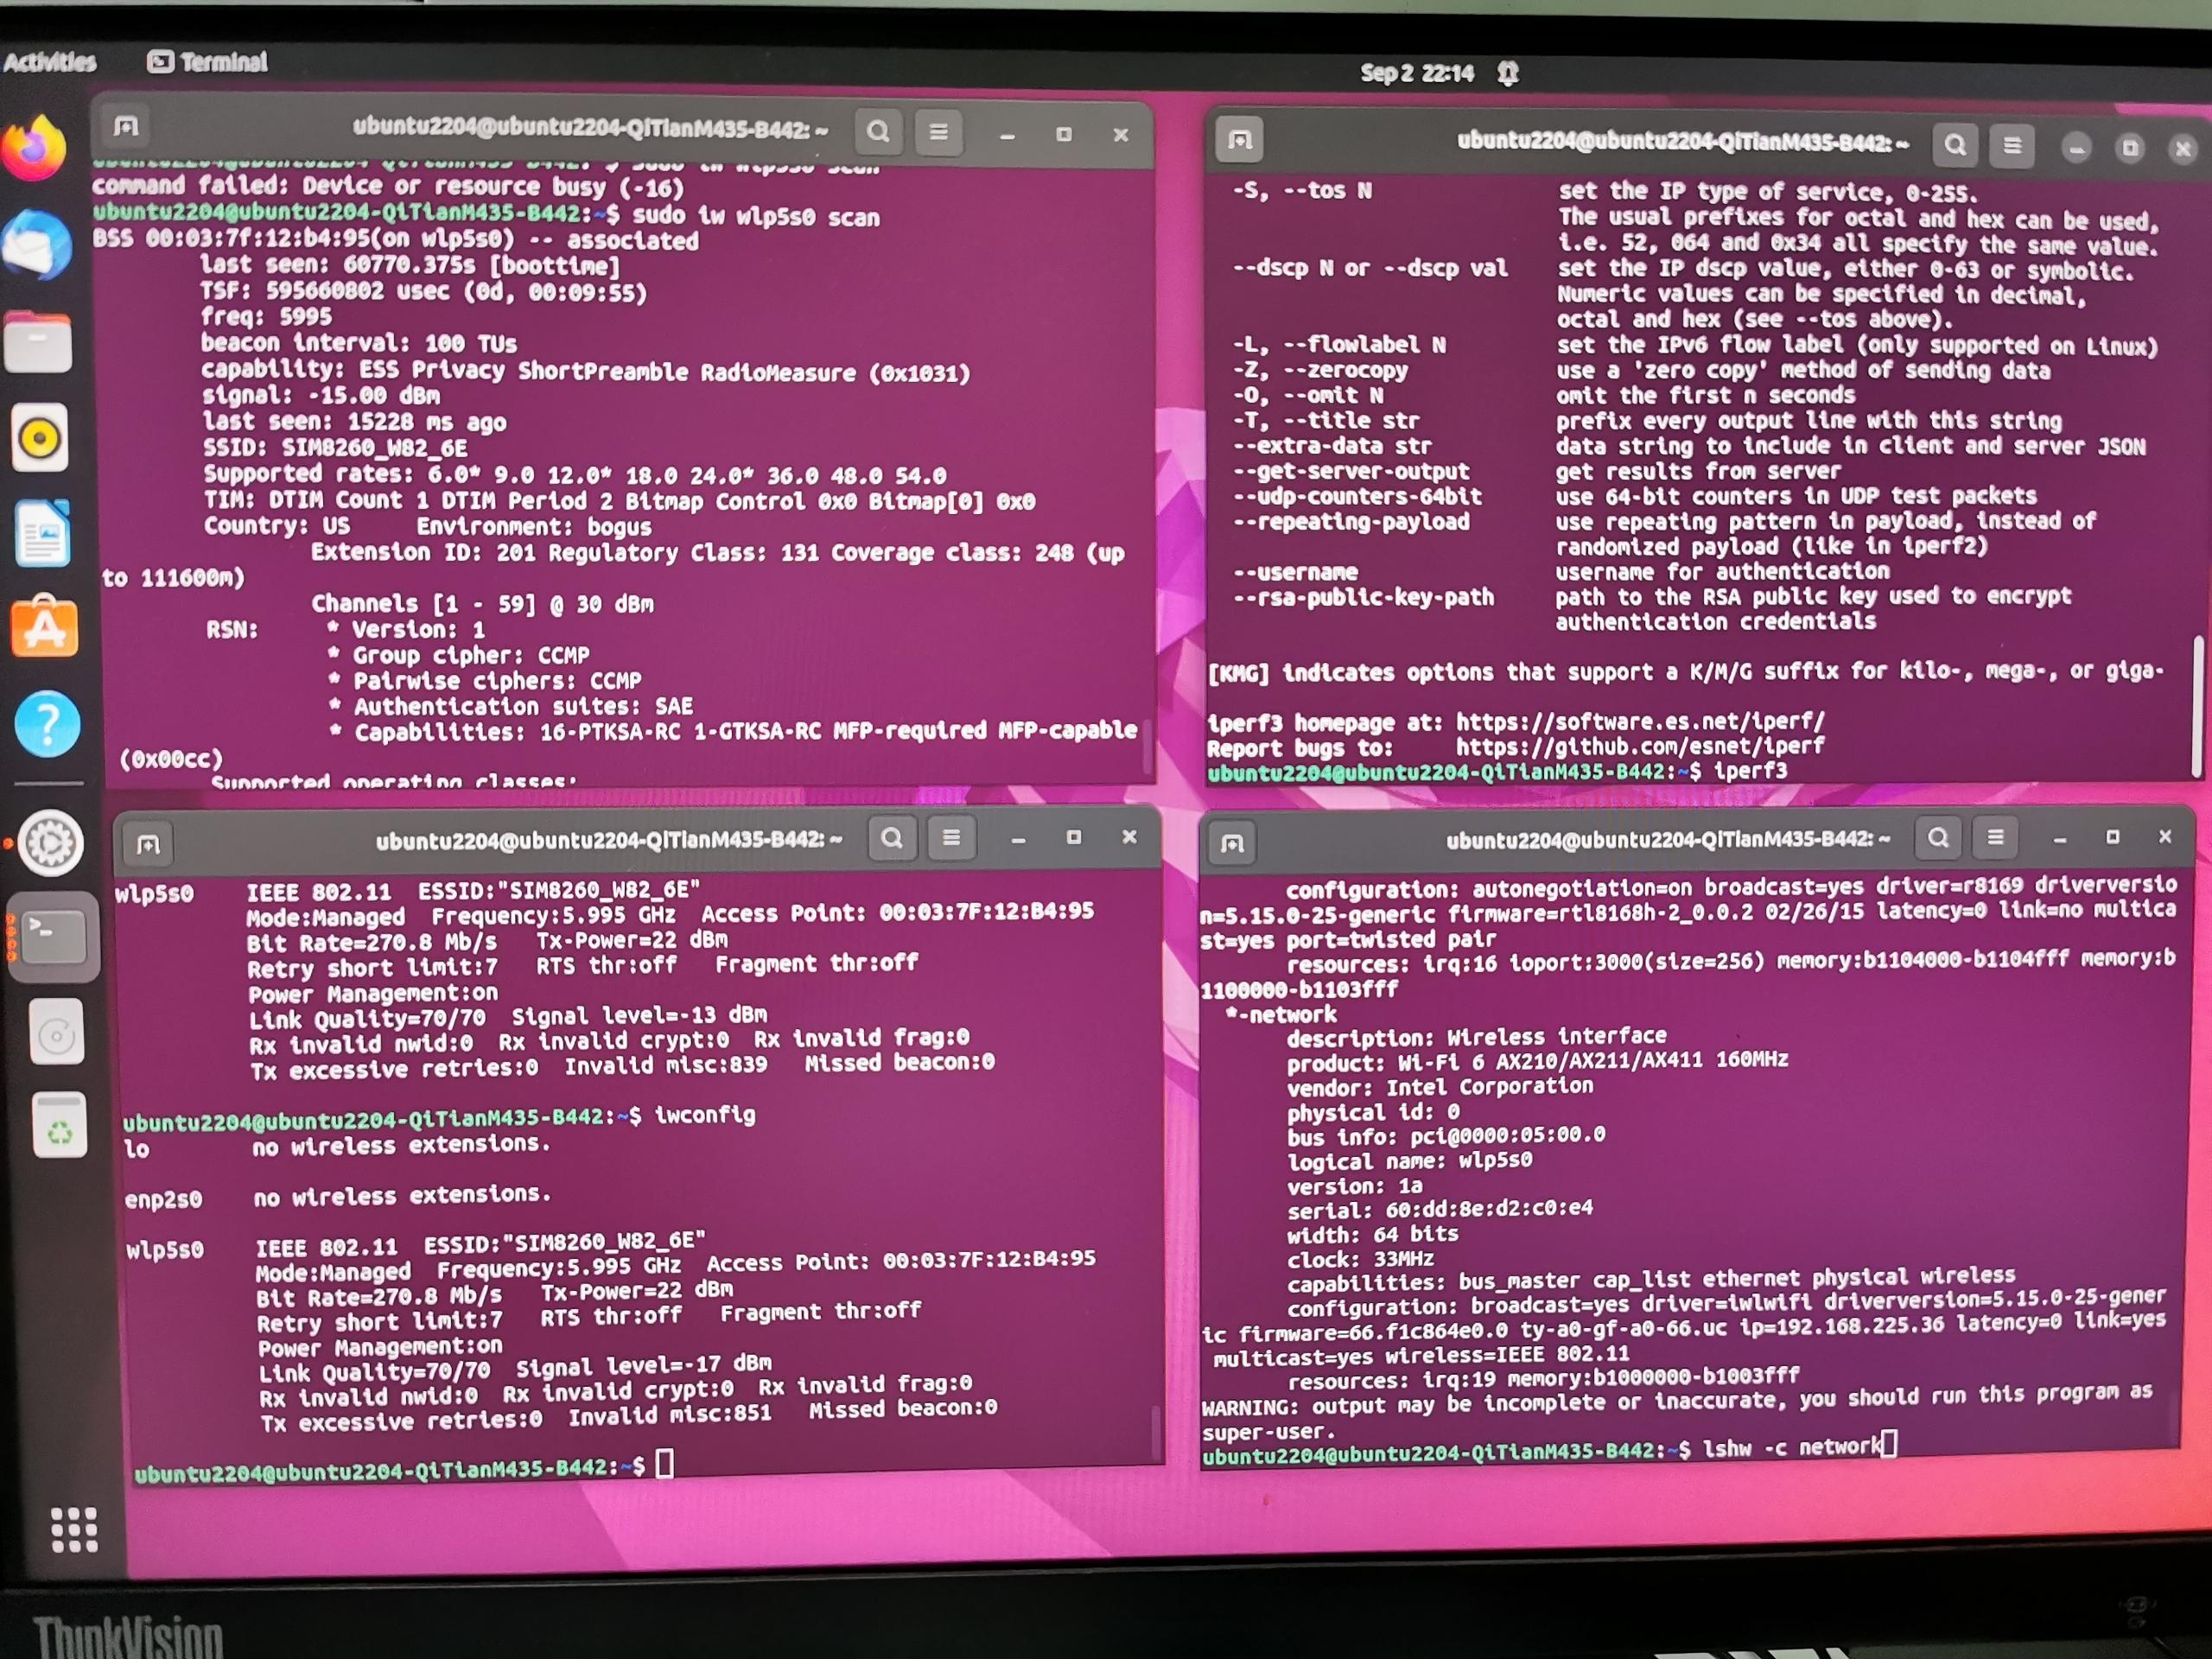The height and width of the screenshot is (1659, 2212).
Task: Open hamburger menu in top-left terminal
Action: click(x=938, y=132)
